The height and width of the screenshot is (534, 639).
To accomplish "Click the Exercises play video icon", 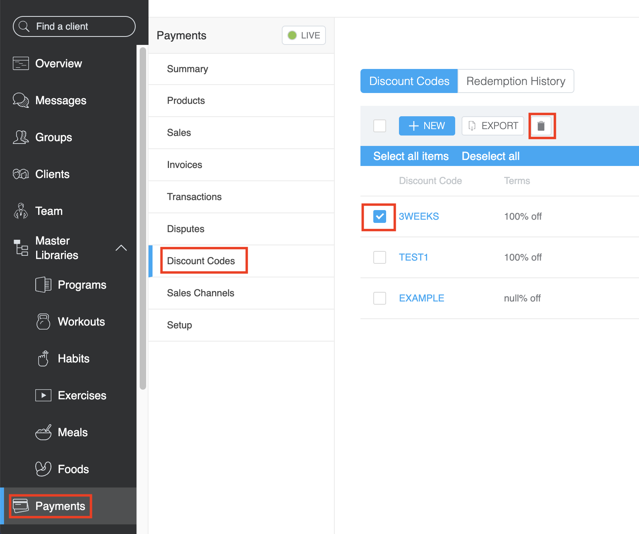I will 43,395.
